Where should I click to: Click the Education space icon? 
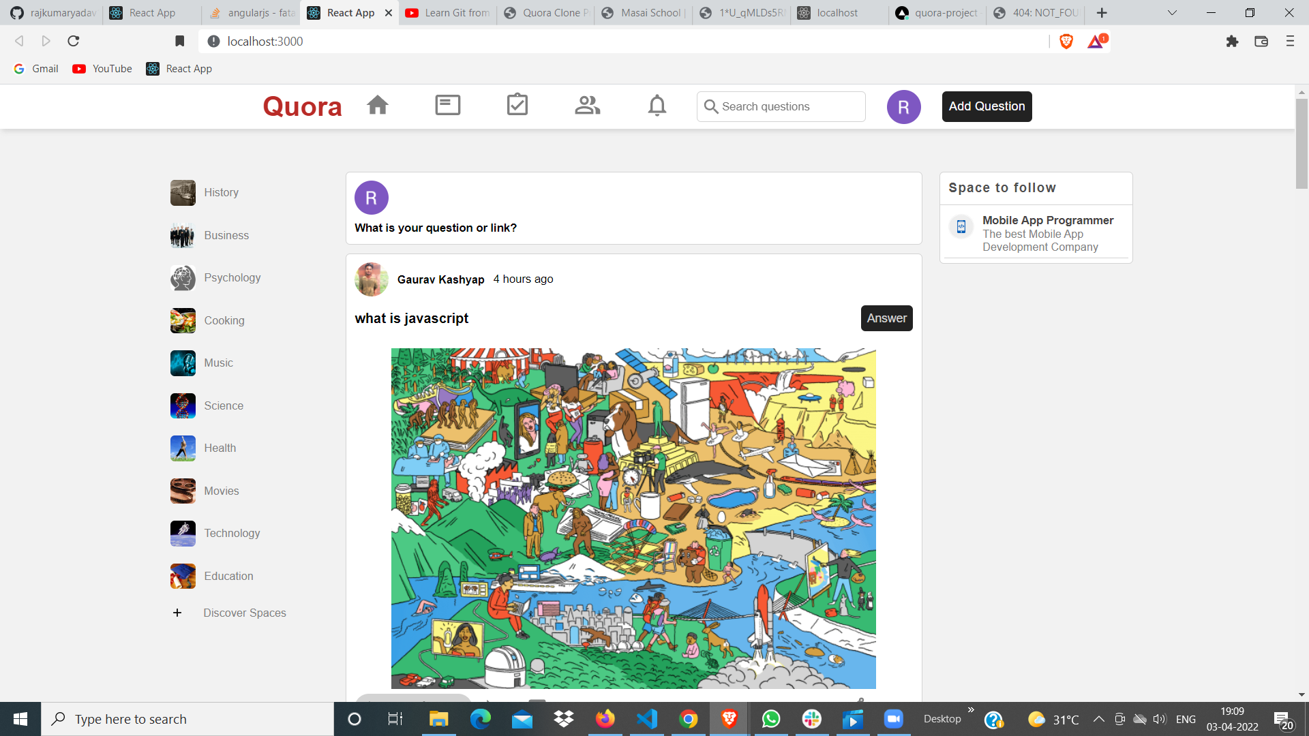point(183,576)
